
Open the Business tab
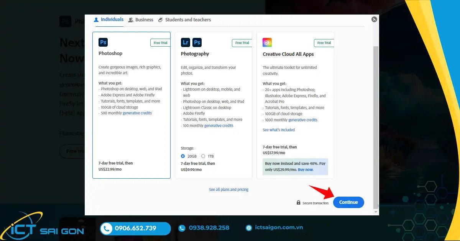(x=141, y=20)
